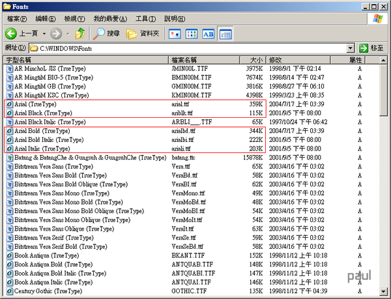Image resolution: width=391 pixels, height=299 pixels.
Task: Select AR MinchoL JIS font icon
Action: [x=10, y=68]
